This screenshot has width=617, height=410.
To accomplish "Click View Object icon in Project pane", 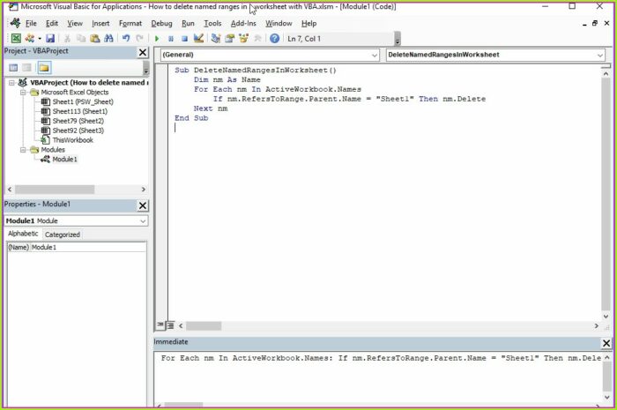I will coord(26,68).
